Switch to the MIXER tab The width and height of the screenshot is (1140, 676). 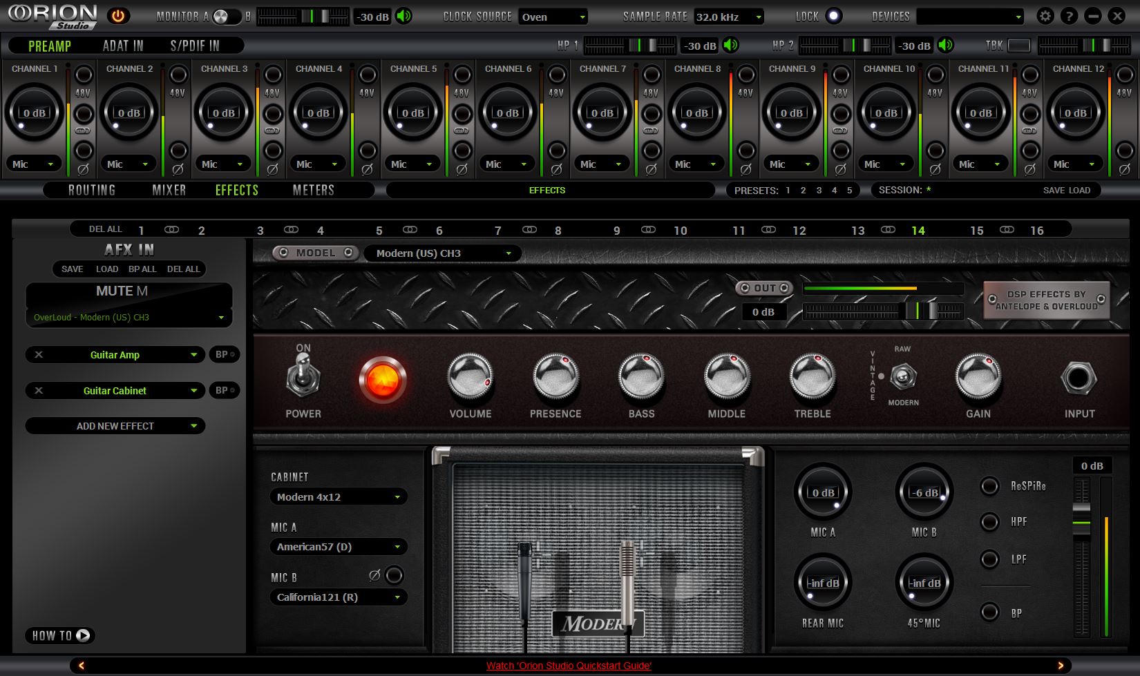(169, 190)
